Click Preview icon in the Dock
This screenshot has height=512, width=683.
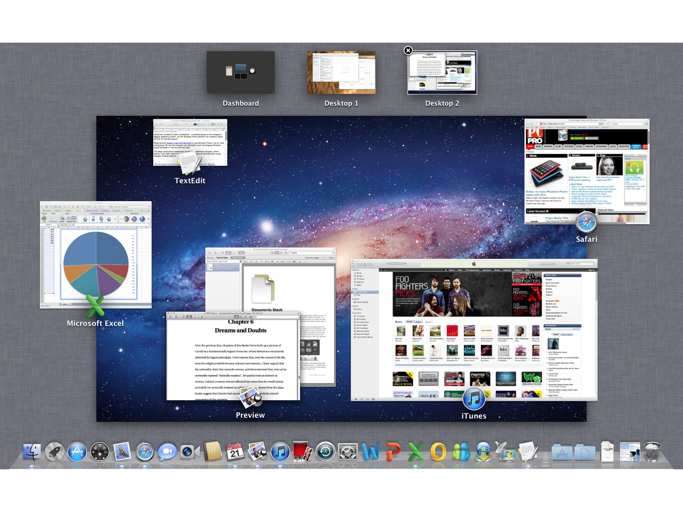click(x=258, y=452)
